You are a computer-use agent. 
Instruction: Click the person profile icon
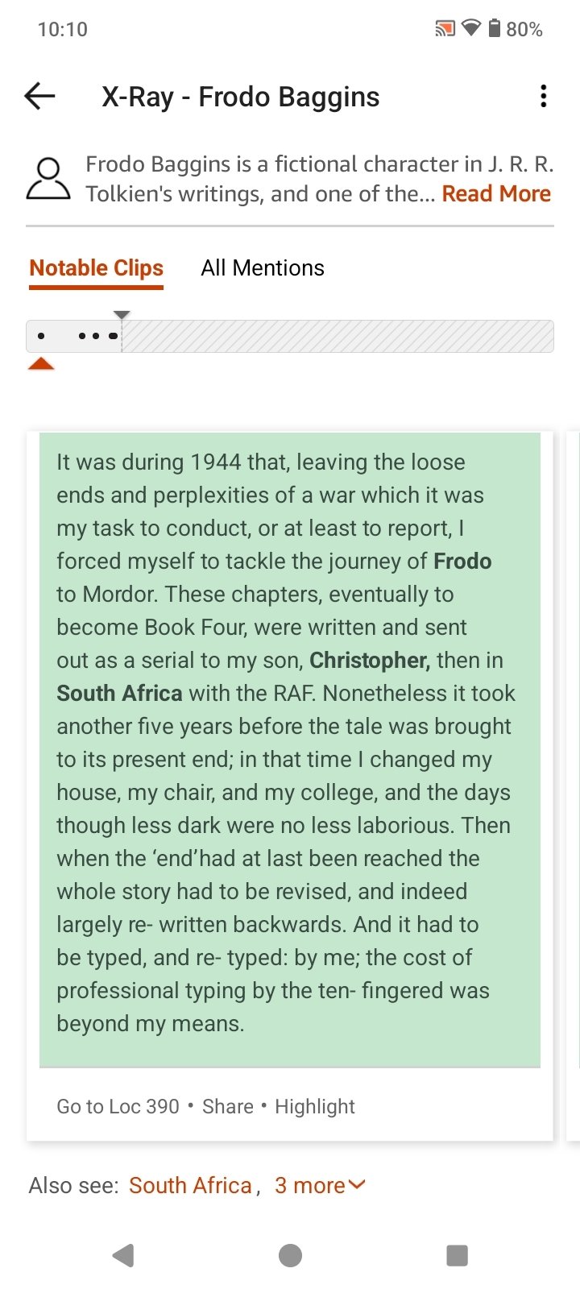click(48, 179)
